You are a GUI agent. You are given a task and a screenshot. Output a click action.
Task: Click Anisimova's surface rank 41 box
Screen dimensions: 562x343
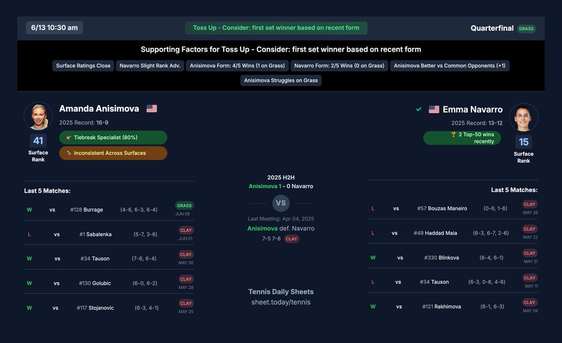pos(38,141)
